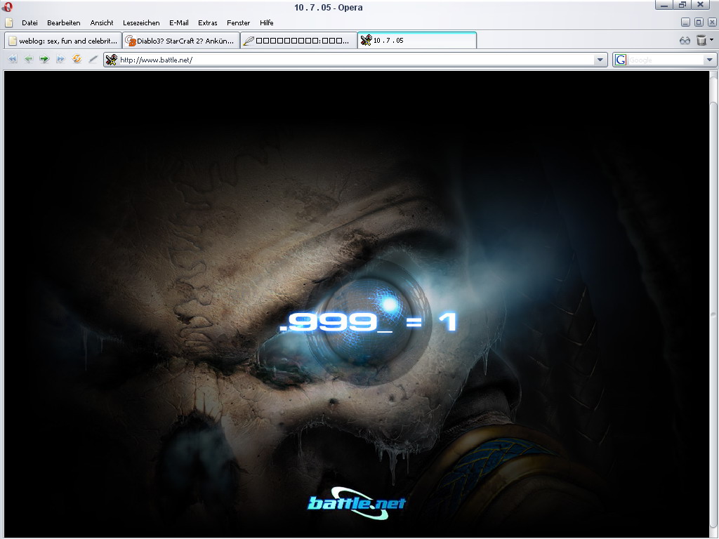Minimize the inner page with menu bar button
Image resolution: width=719 pixels, height=539 pixels.
[685, 22]
